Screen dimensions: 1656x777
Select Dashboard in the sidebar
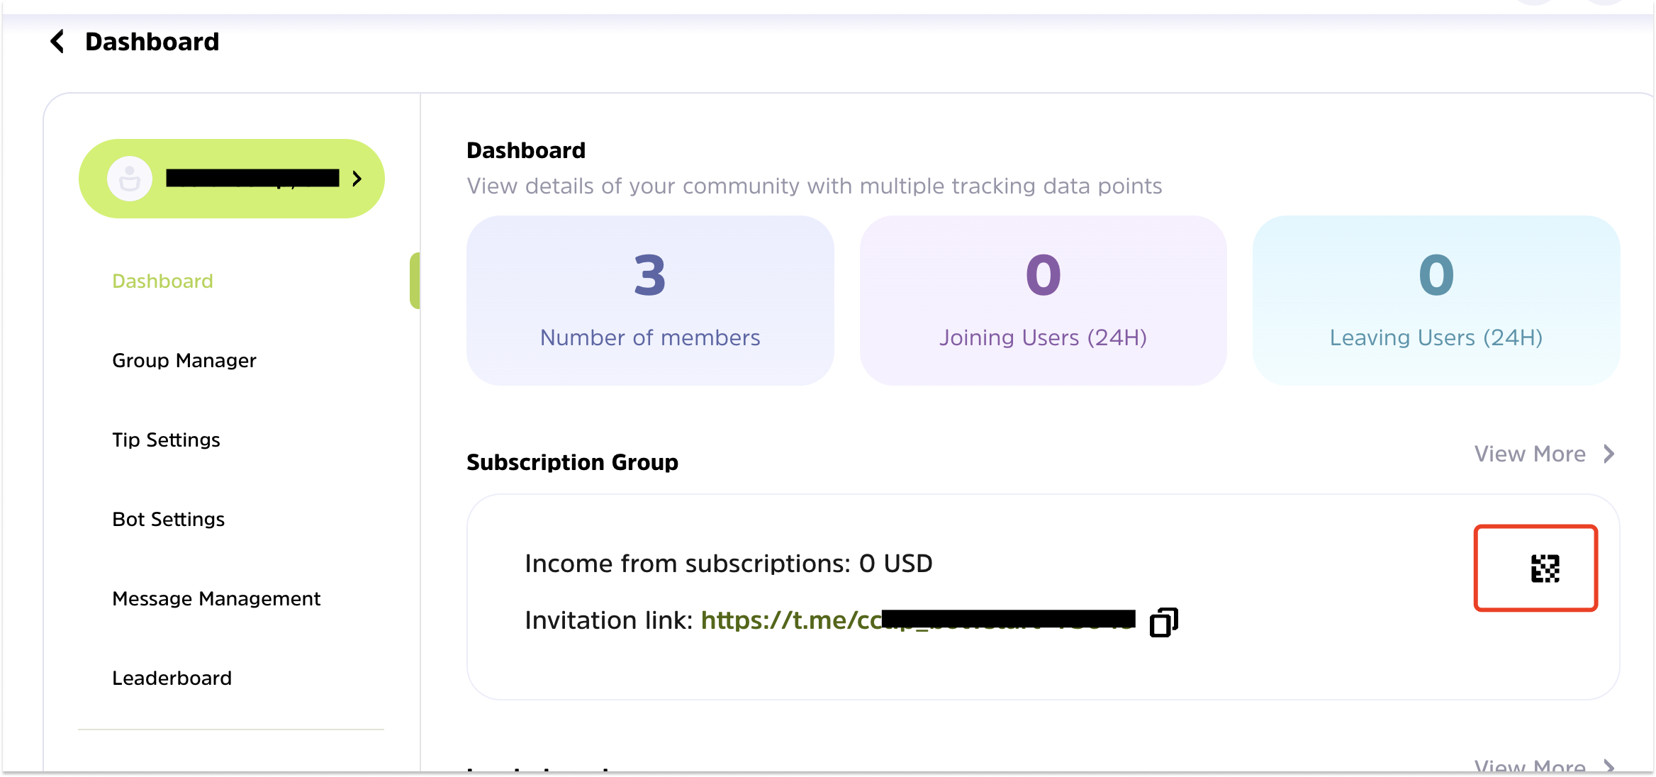tap(162, 281)
